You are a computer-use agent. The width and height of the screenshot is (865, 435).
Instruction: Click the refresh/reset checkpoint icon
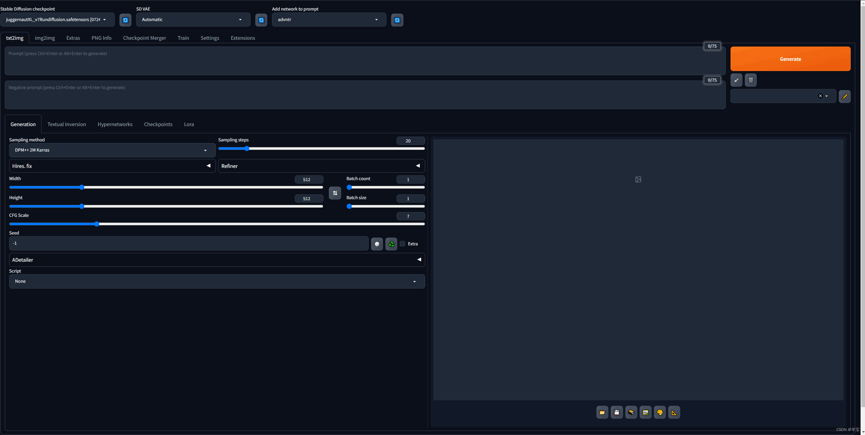coord(125,19)
